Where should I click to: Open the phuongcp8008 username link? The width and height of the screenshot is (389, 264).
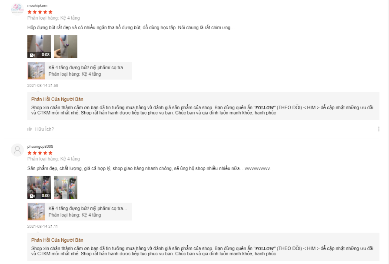coord(40,147)
